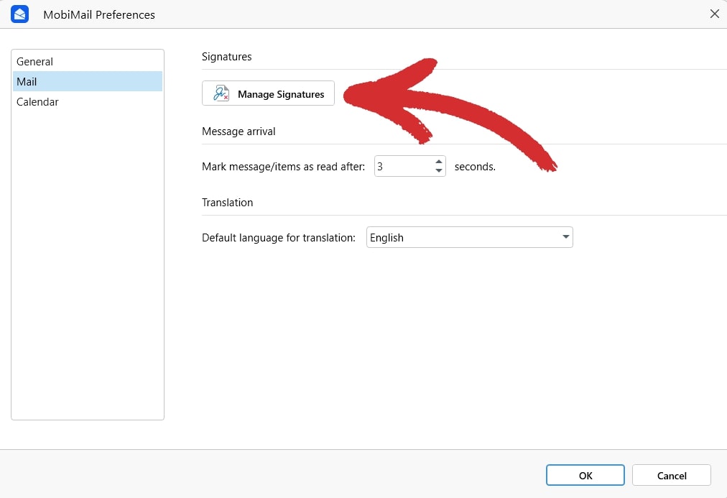Close the MobiMail Preferences window

point(714,14)
